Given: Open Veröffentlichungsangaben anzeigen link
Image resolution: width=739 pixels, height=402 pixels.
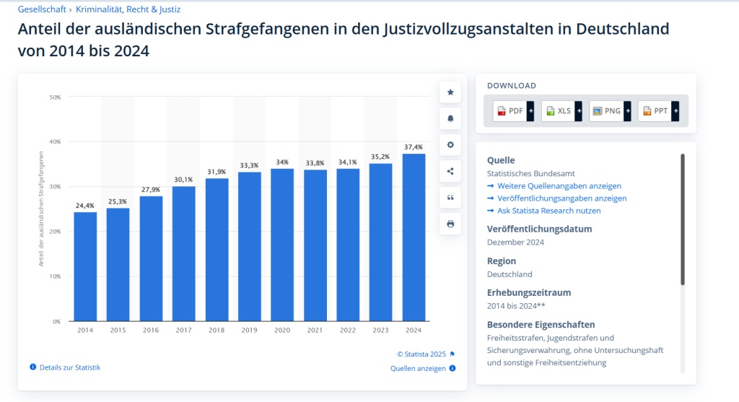Looking at the screenshot, I should [x=561, y=198].
